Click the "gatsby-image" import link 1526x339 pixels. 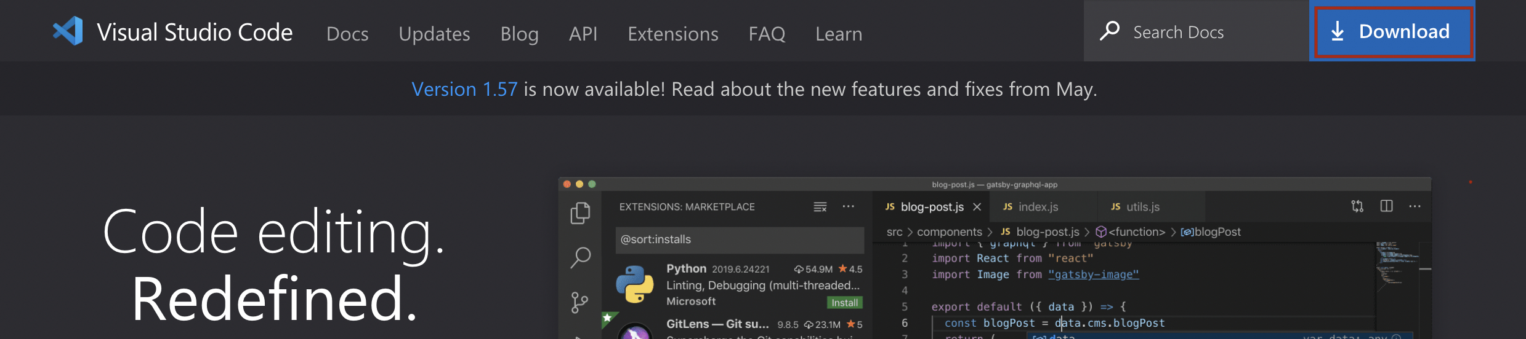click(1094, 275)
